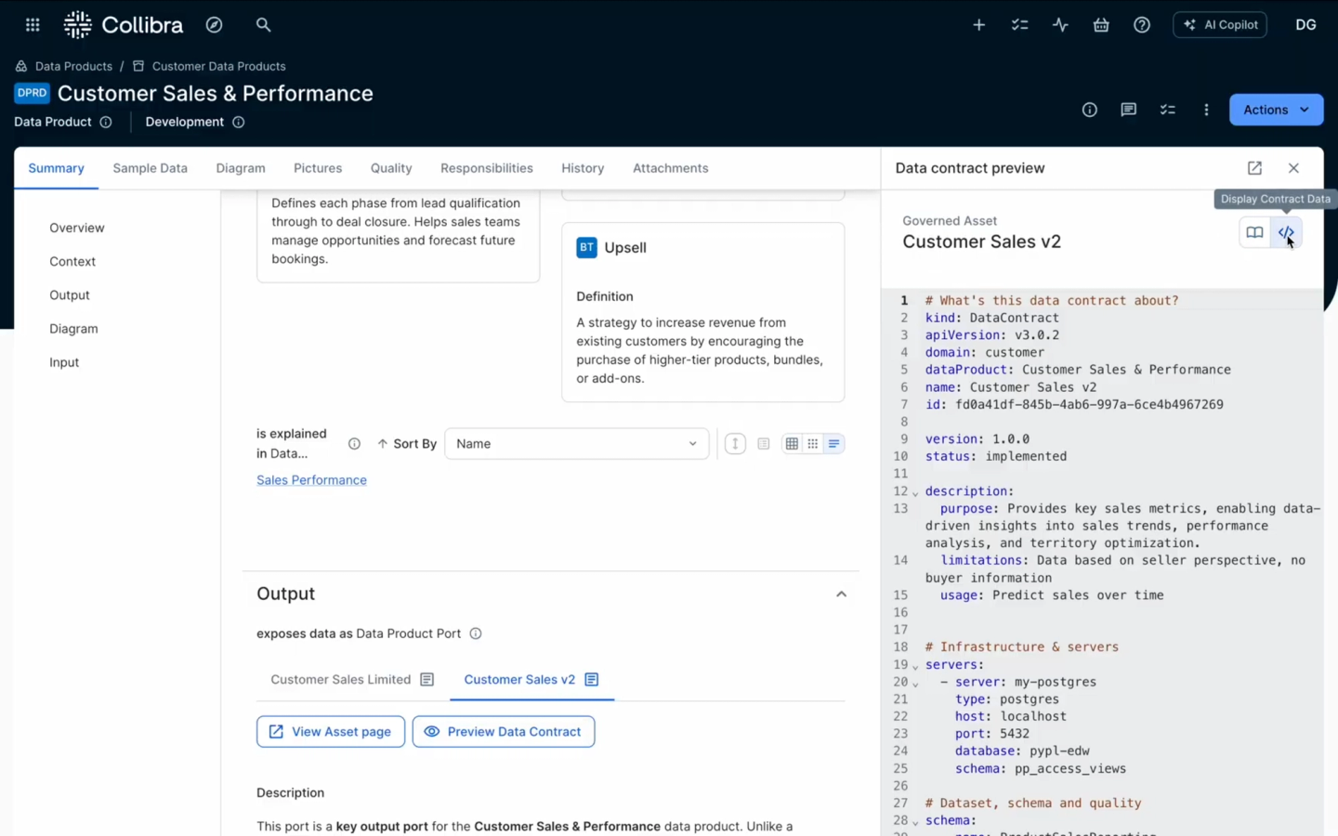Image resolution: width=1338 pixels, height=836 pixels.
Task: Collapse the Output section chevron
Action: 841,594
